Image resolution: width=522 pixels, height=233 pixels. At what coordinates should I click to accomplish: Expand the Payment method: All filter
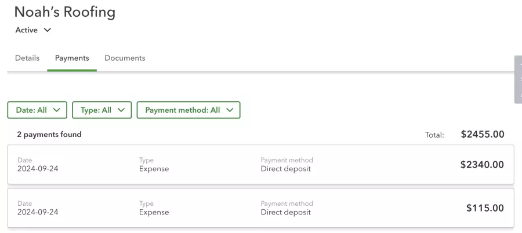(x=188, y=110)
